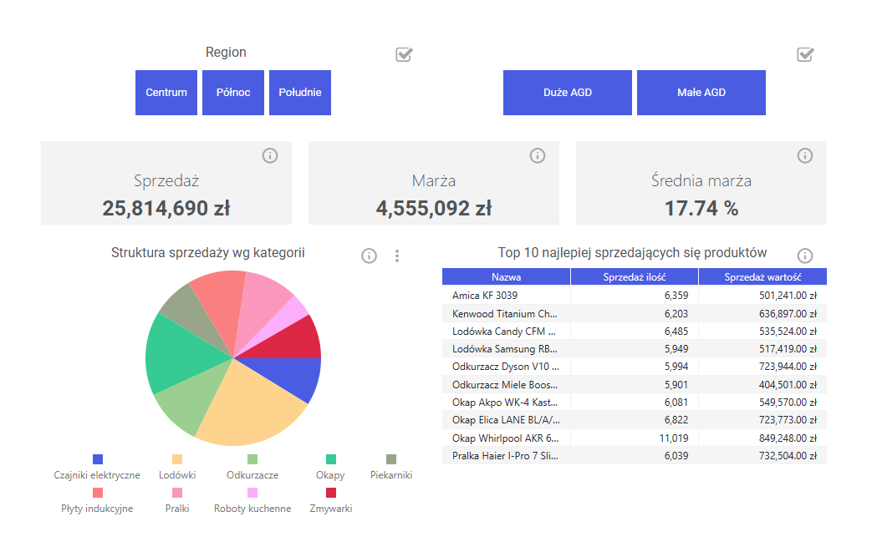Toggle select-all checkbox for Region filter
Image resolution: width=872 pixels, height=552 pixels.
click(x=404, y=54)
